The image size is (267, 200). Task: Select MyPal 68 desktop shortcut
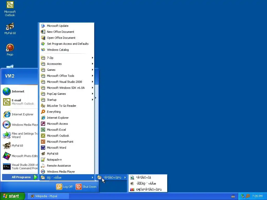10,29
